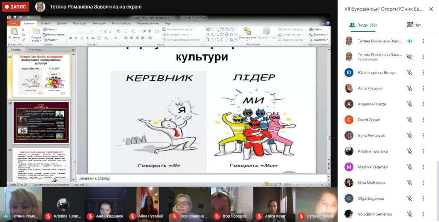Click the zoom out minus button
This screenshot has width=439, height=222.
(294, 185)
